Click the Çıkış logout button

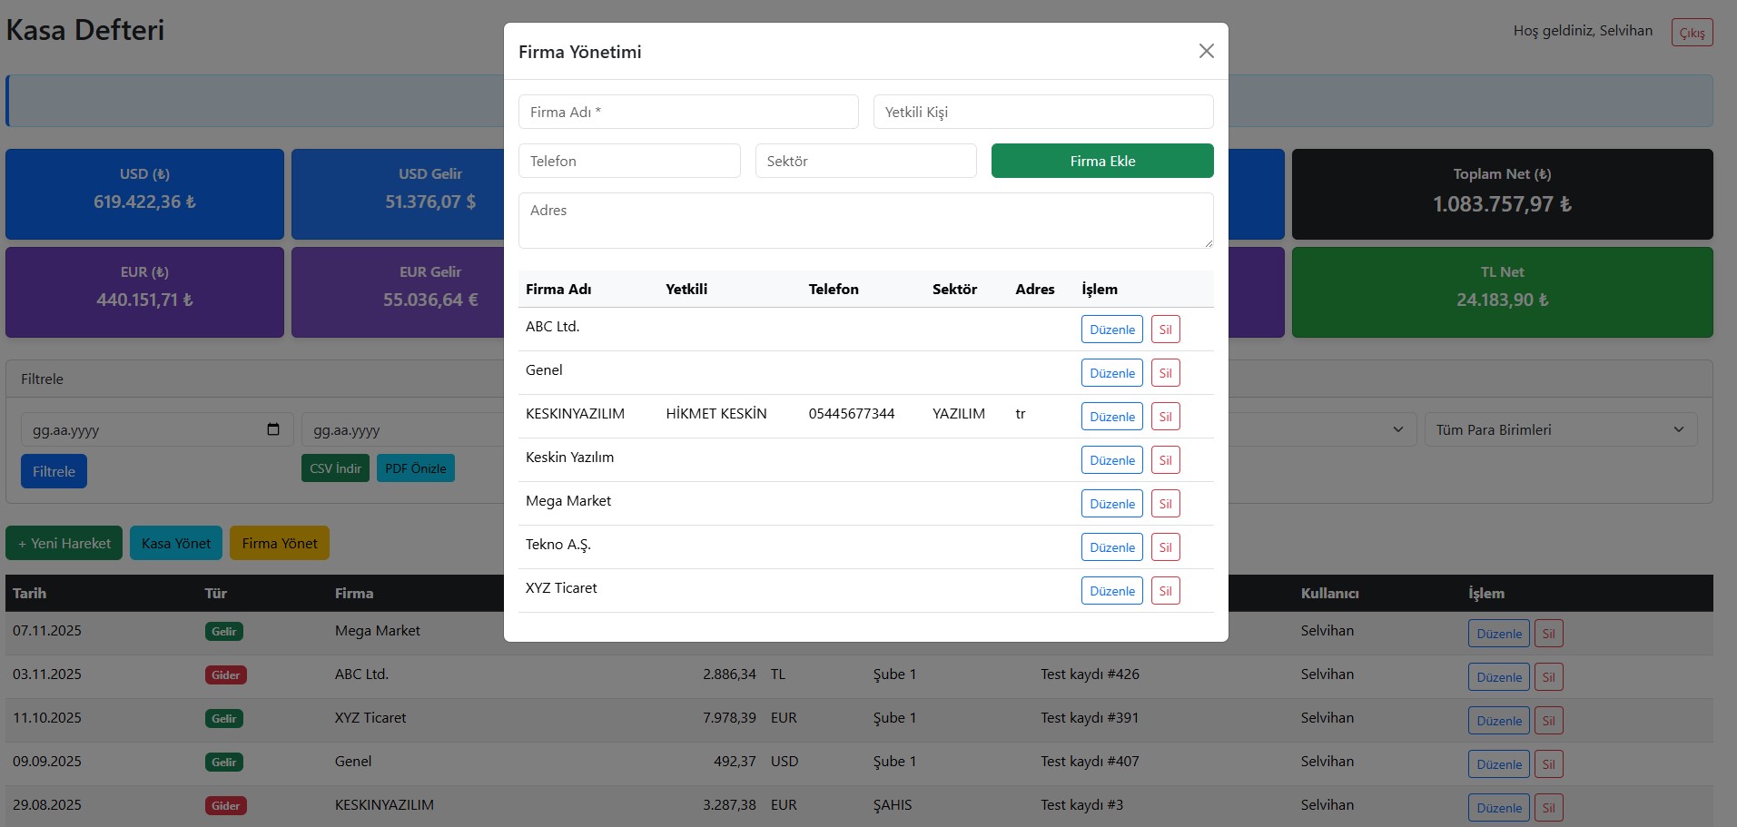point(1691,33)
